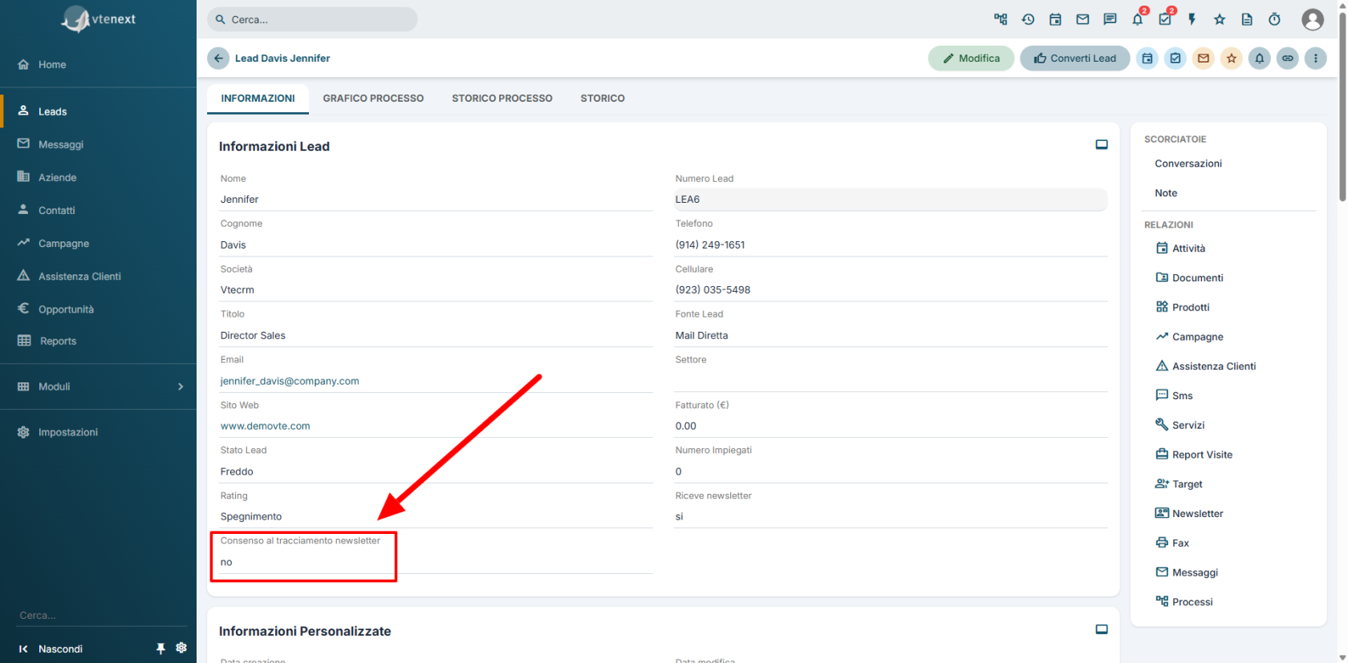Switch to Storico Processo tab
This screenshot has width=1348, height=663.
[x=502, y=99]
